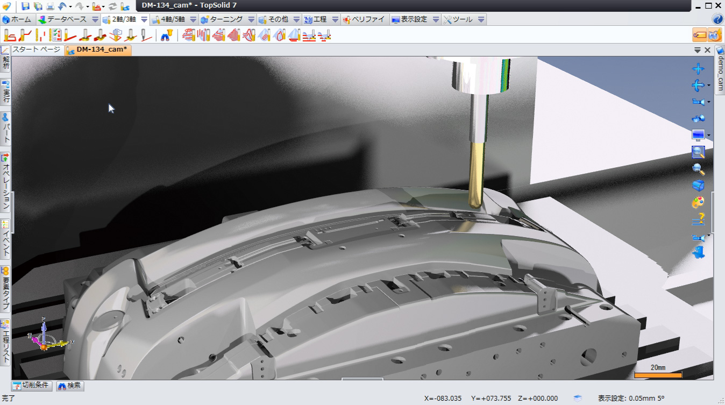Click the Print icon in quick access toolbar
Image resolution: width=725 pixels, height=405 pixels.
coord(50,6)
